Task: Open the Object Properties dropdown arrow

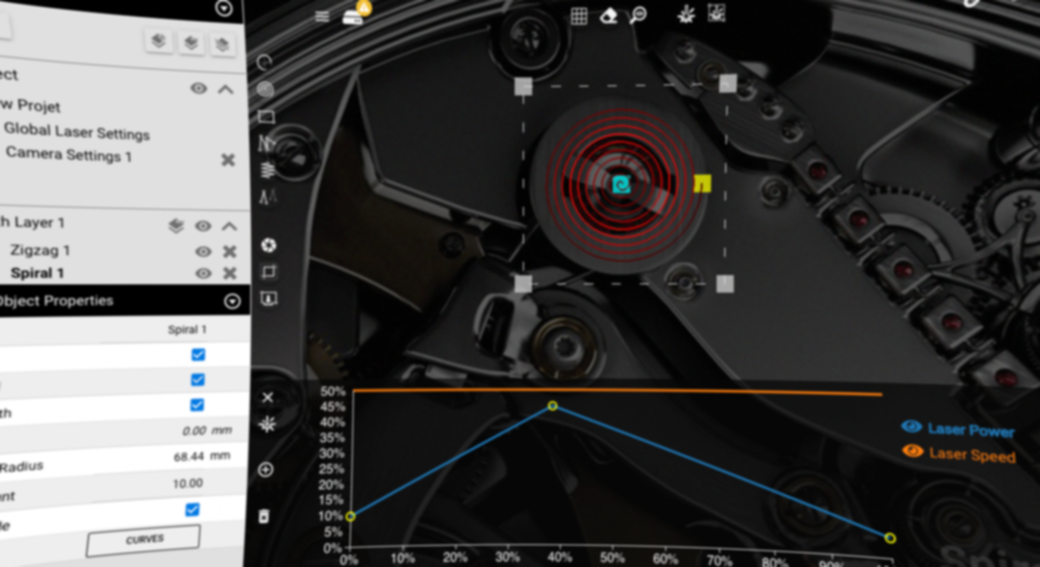Action: [x=232, y=302]
